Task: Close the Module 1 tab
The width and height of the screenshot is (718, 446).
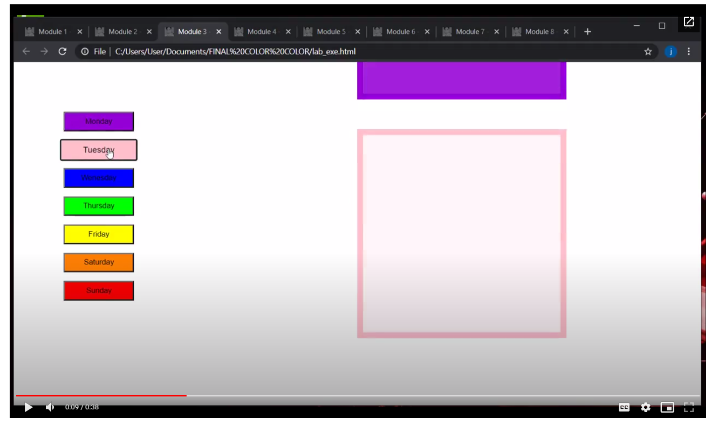Action: 80,32
